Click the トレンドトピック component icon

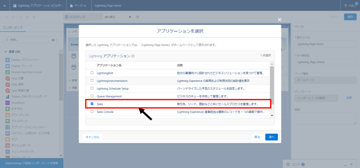[7, 152]
